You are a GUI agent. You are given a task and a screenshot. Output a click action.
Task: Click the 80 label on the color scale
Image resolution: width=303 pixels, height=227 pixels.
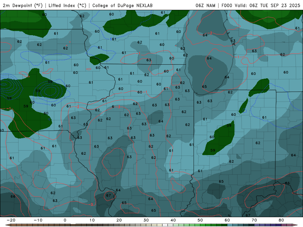click(281, 220)
